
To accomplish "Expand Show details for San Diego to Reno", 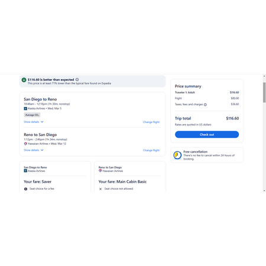I will pos(34,122).
